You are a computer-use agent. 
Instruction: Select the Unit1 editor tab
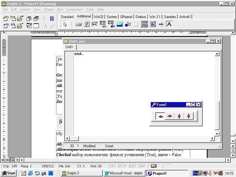69,47
